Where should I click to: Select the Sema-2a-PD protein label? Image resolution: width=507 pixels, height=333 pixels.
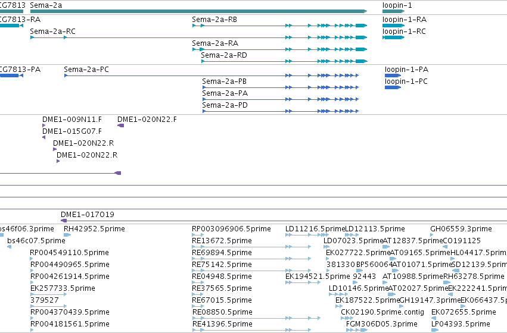tap(225, 105)
